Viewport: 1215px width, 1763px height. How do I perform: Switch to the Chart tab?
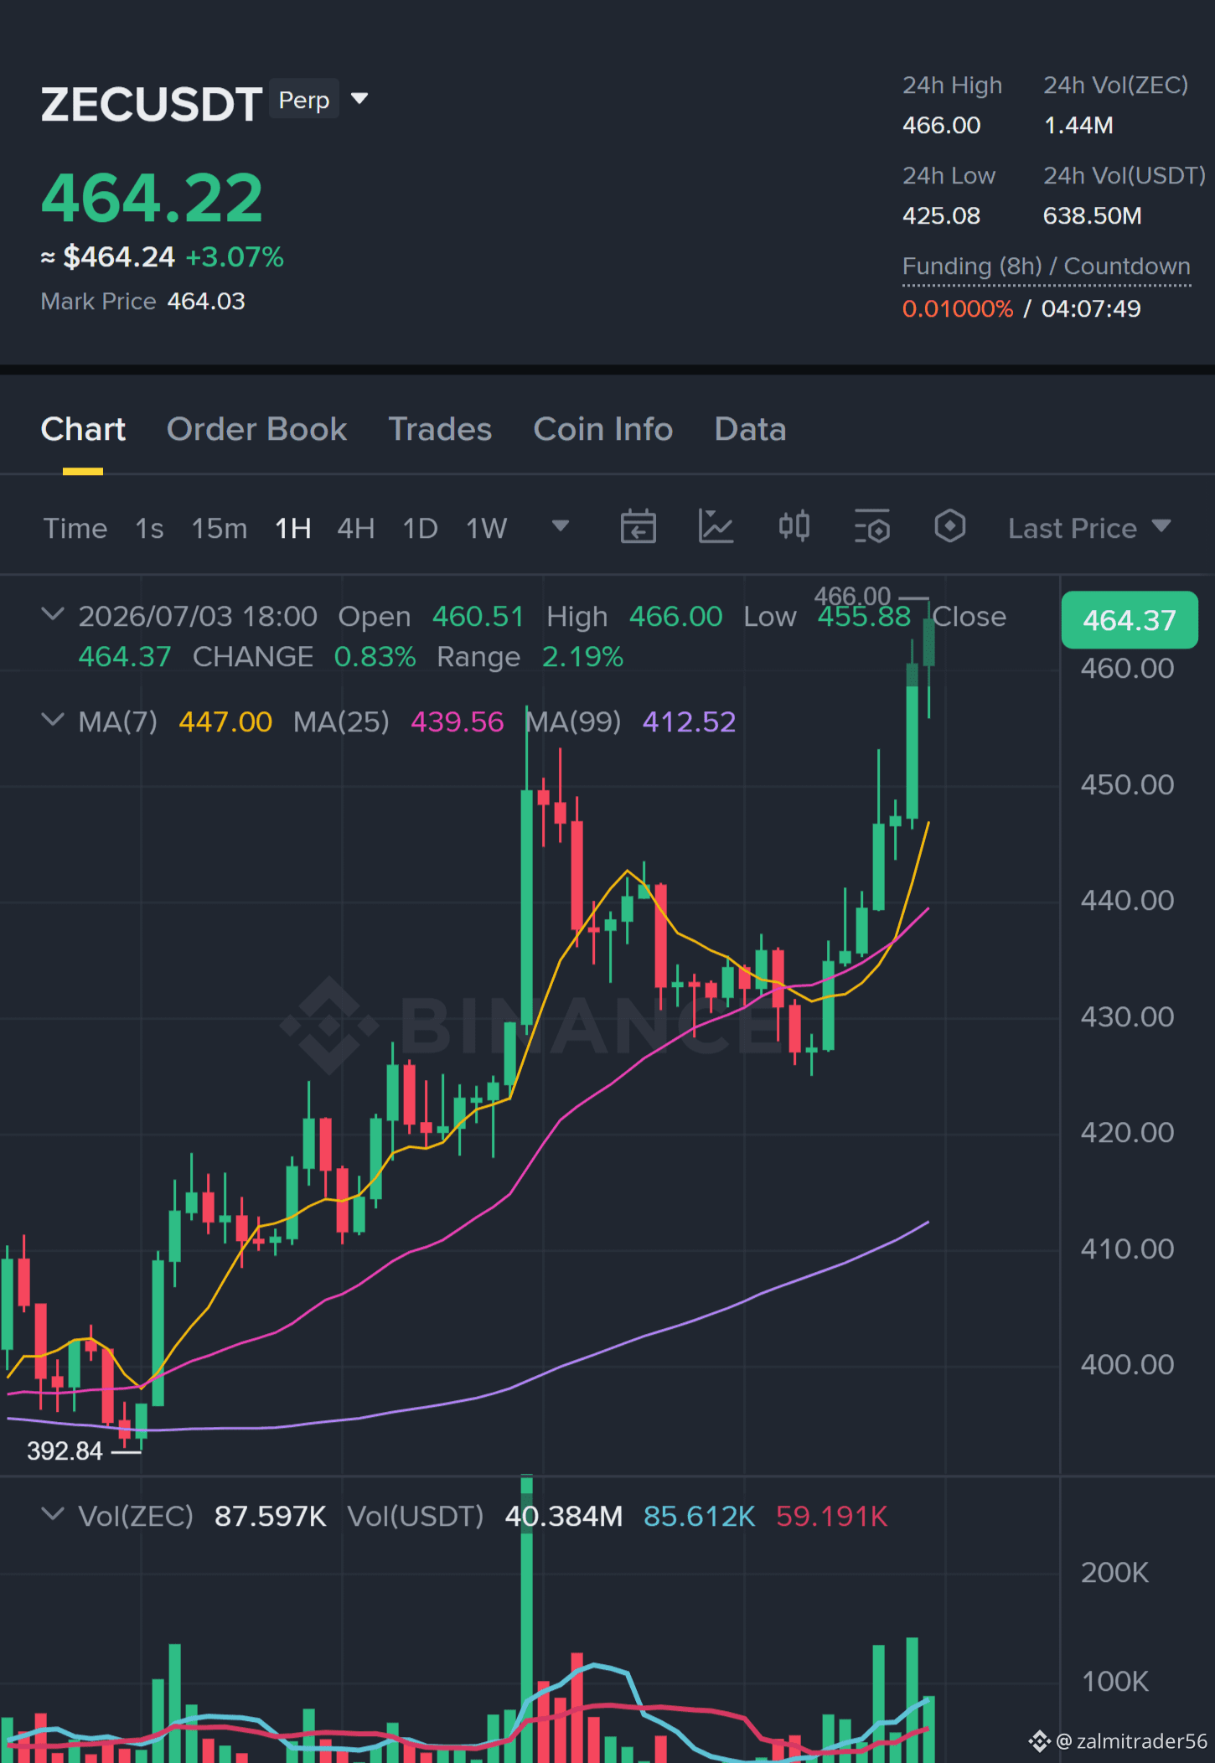[x=83, y=429]
